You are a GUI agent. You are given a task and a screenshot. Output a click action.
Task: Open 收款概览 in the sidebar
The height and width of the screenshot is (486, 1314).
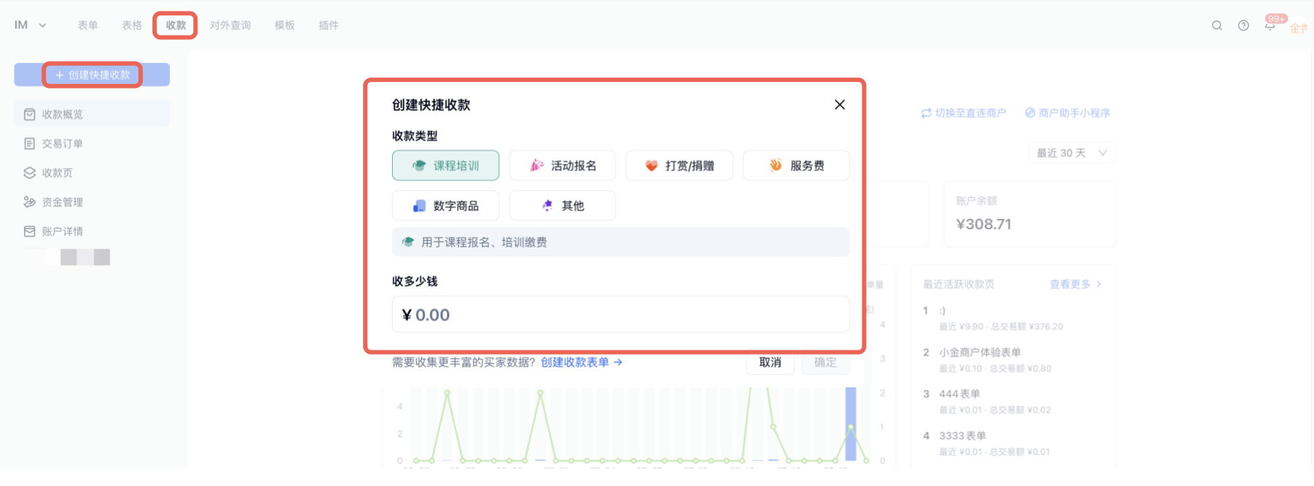pos(92,115)
